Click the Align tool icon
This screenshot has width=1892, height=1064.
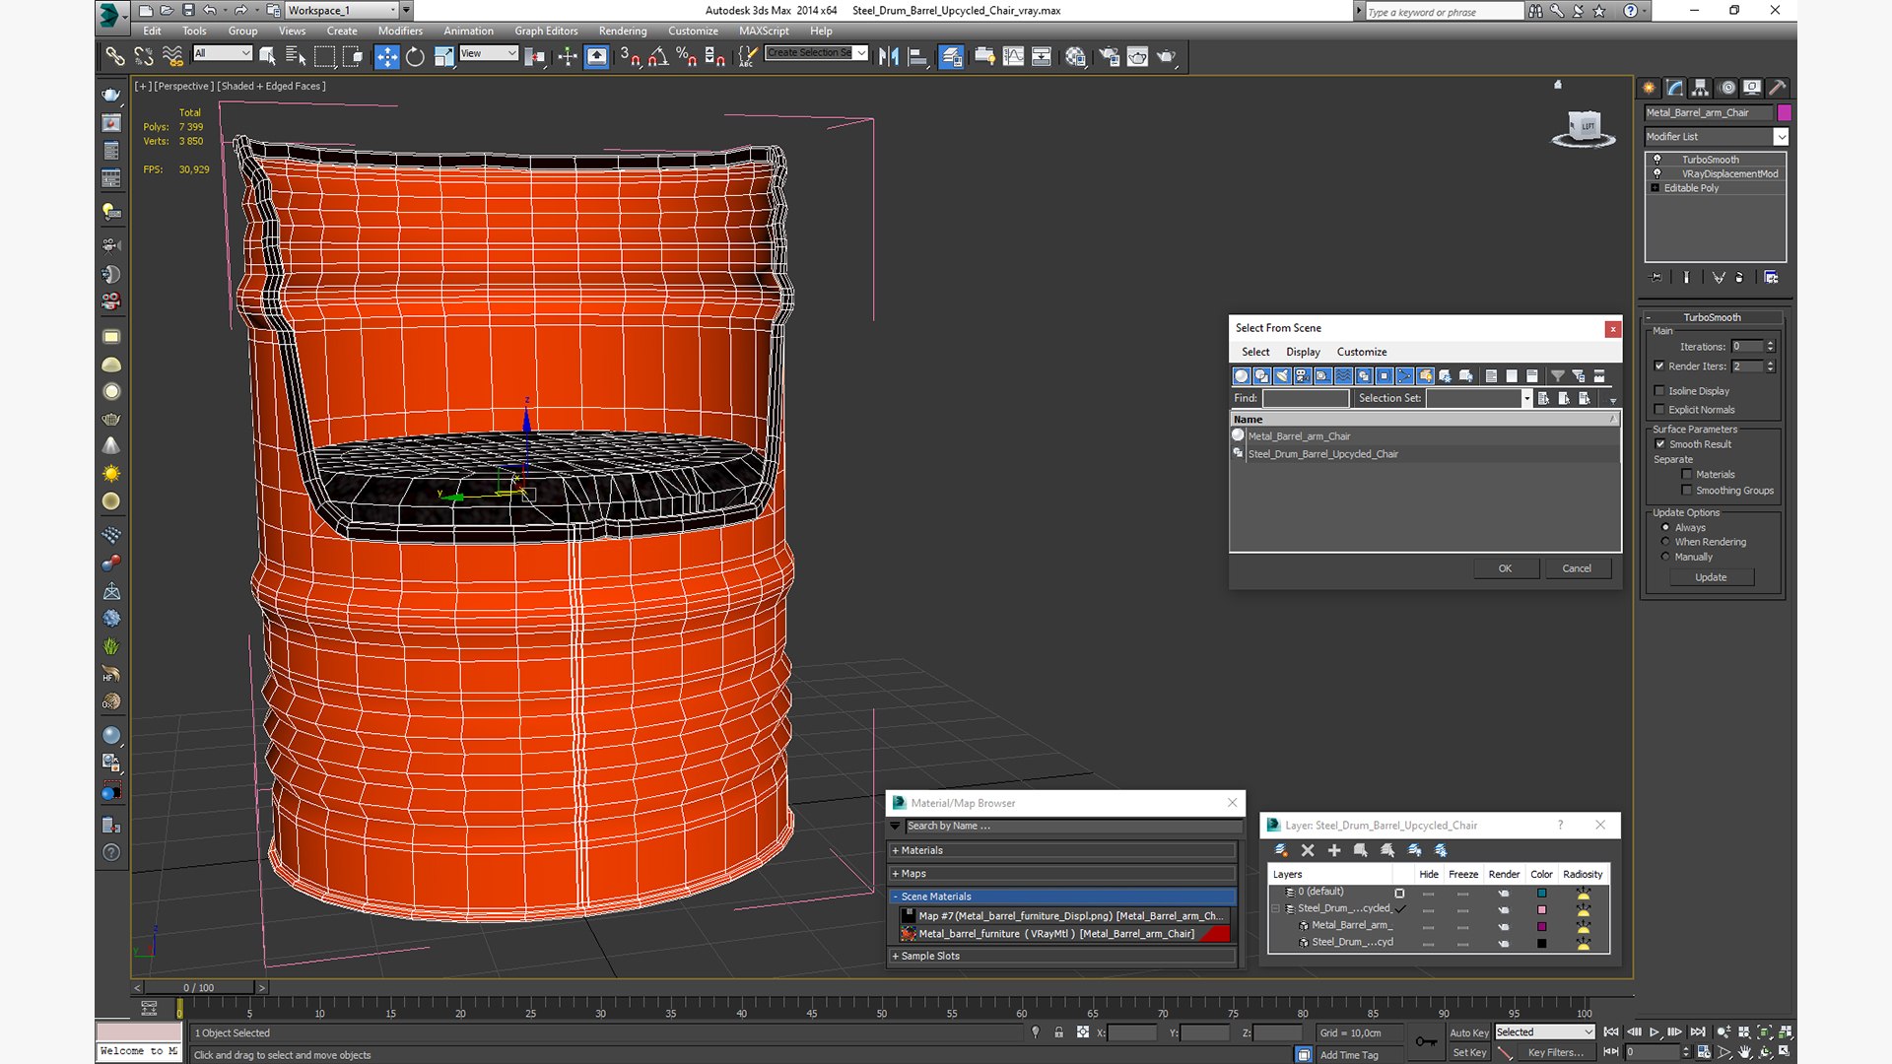916,56
